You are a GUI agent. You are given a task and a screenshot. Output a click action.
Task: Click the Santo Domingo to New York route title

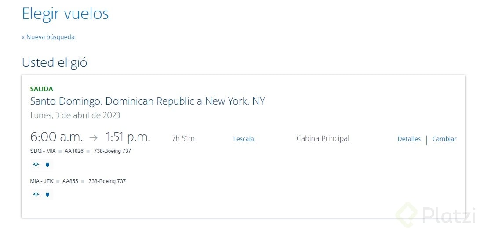pyautogui.click(x=147, y=101)
